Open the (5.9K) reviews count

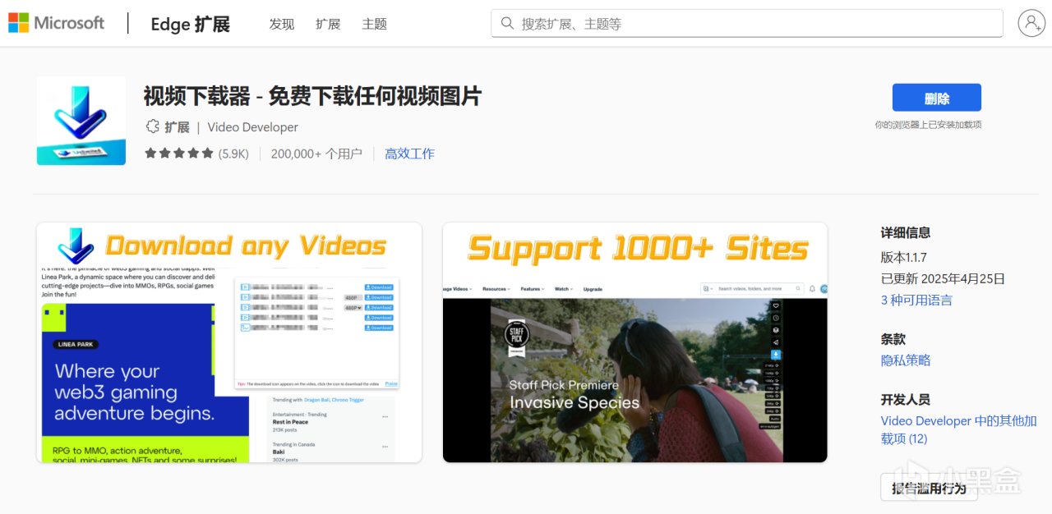(233, 154)
